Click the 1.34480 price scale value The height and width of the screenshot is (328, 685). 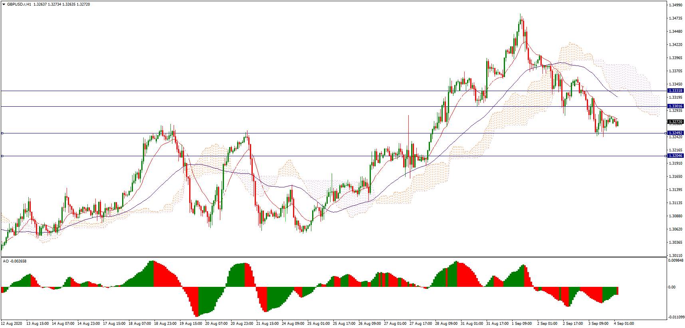point(675,32)
